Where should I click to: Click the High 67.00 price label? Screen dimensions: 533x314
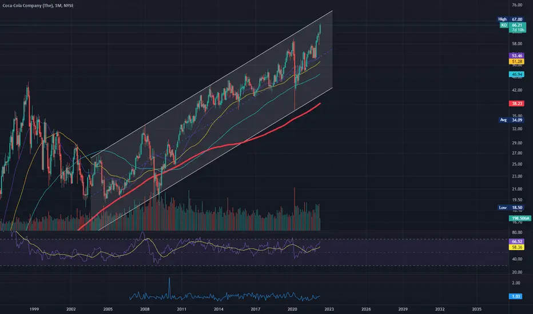tap(511, 19)
